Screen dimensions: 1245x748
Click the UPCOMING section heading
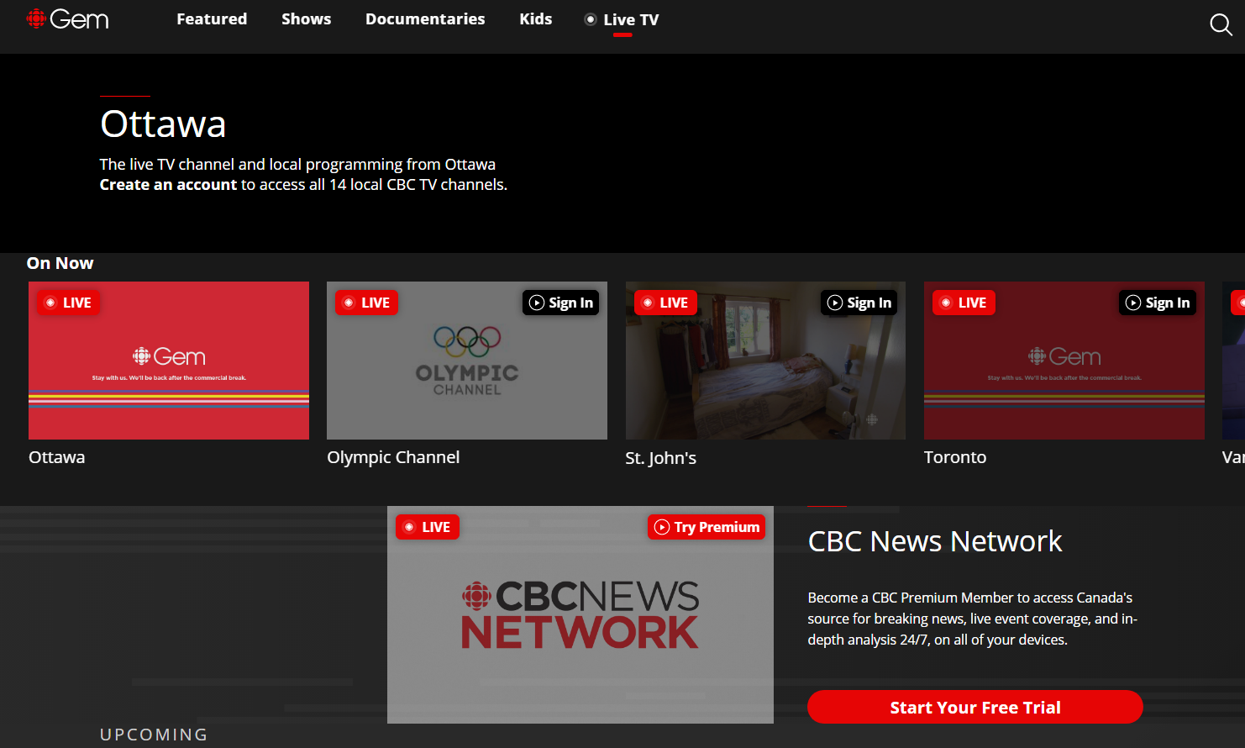coord(154,735)
